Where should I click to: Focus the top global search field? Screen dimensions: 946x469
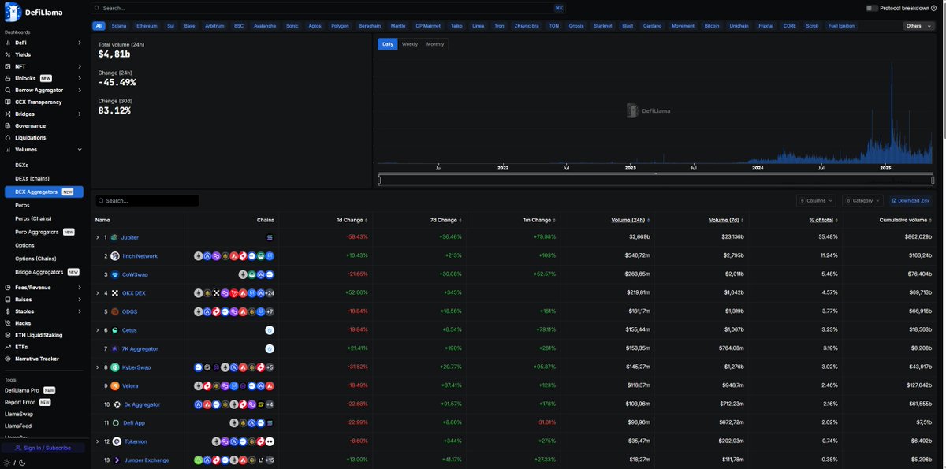coord(329,8)
